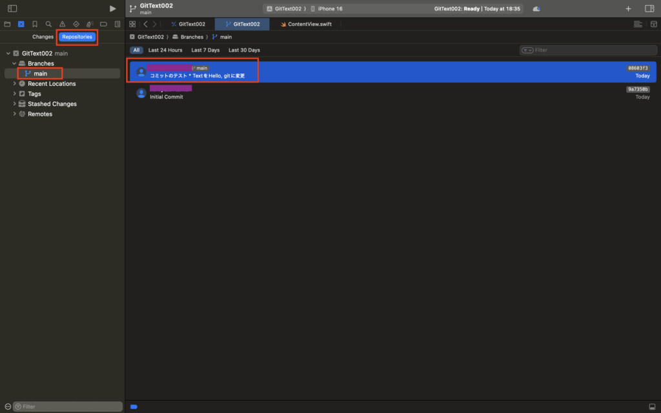This screenshot has width=661, height=413.
Task: Toggle the inspectors panel icon
Action: click(649, 8)
